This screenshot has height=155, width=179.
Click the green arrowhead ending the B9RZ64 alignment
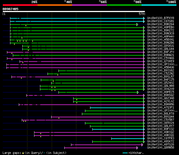coord(137,24)
